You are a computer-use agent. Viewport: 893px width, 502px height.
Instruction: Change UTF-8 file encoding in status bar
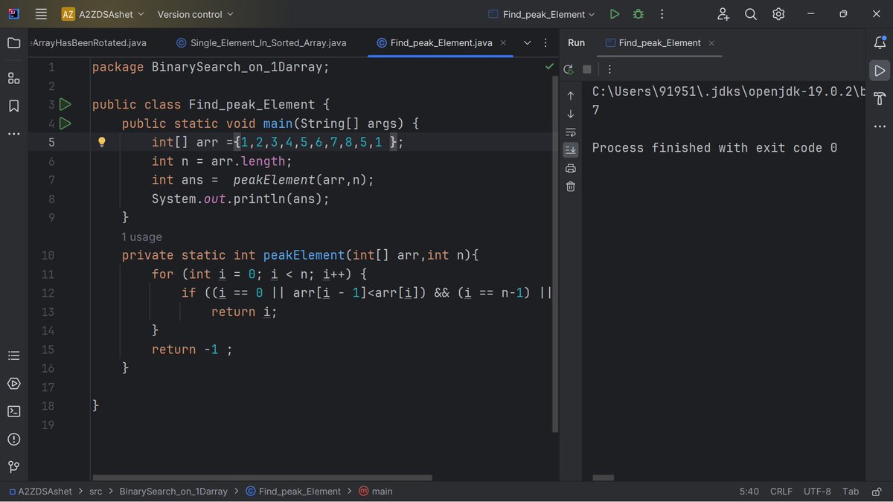tap(817, 492)
